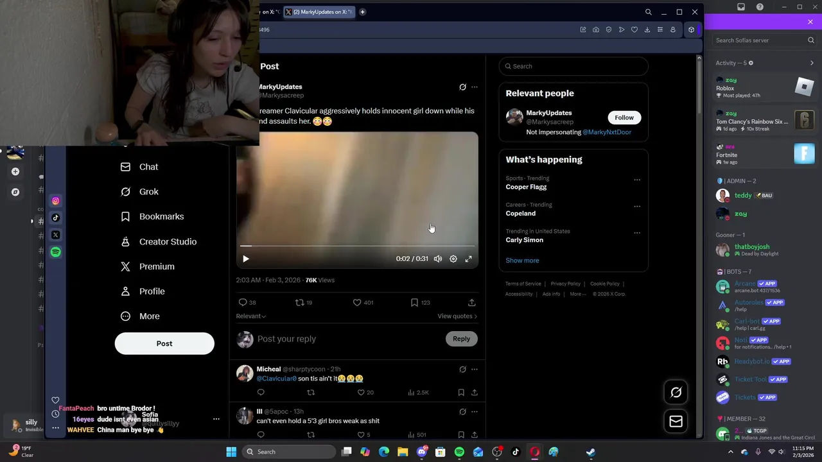
Task: Open the floating Grok button
Action: point(676,393)
